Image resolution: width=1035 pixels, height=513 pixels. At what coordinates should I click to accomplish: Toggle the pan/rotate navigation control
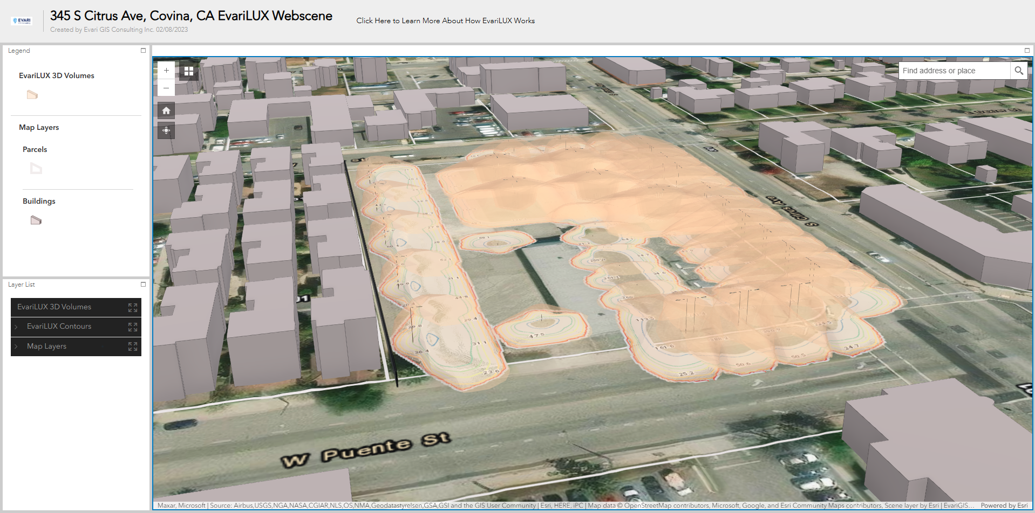[166, 130]
